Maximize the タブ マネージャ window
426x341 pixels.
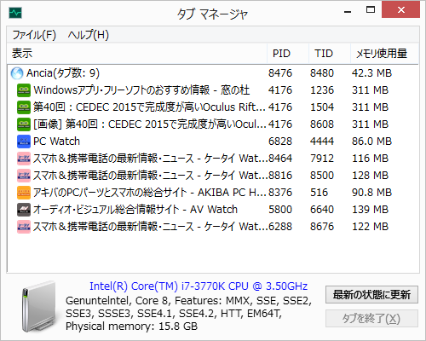[x=371, y=10]
